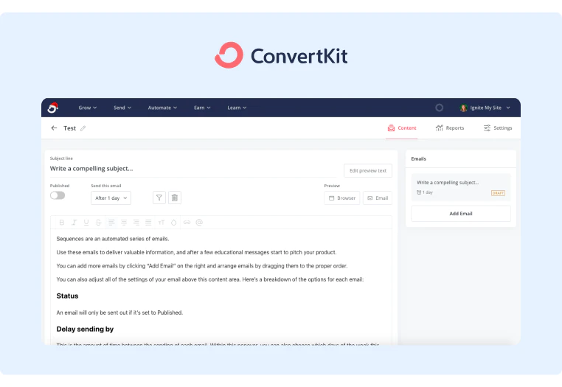Open the Earn menu
The width and height of the screenshot is (562, 387).
(x=202, y=108)
